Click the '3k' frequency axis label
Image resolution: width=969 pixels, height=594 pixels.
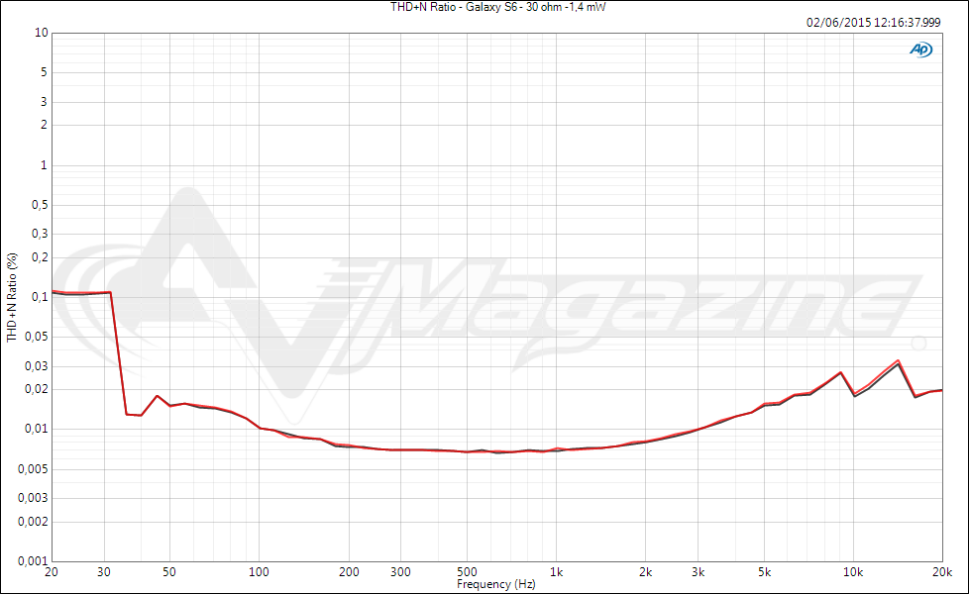(x=699, y=572)
